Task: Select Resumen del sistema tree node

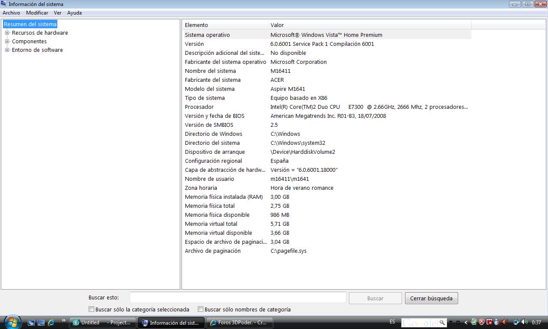Action: pyautogui.click(x=30, y=24)
